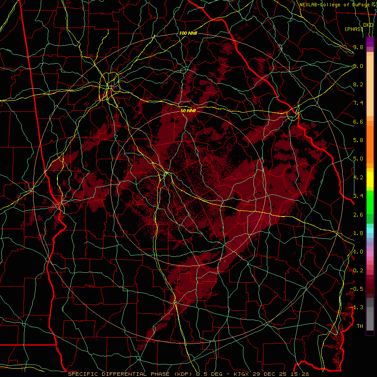Viewport: 377px width, 377px height.
Task: Click the 8.2 value on the color scale
Action: (358, 84)
